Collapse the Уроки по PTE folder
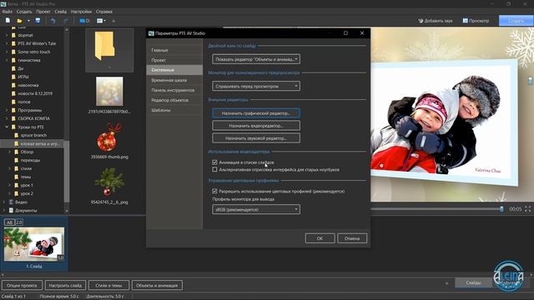 (x=7, y=127)
